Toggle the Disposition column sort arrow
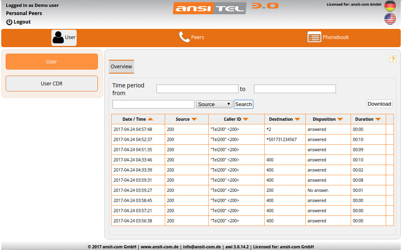This screenshot has width=402, height=250. [x=340, y=119]
